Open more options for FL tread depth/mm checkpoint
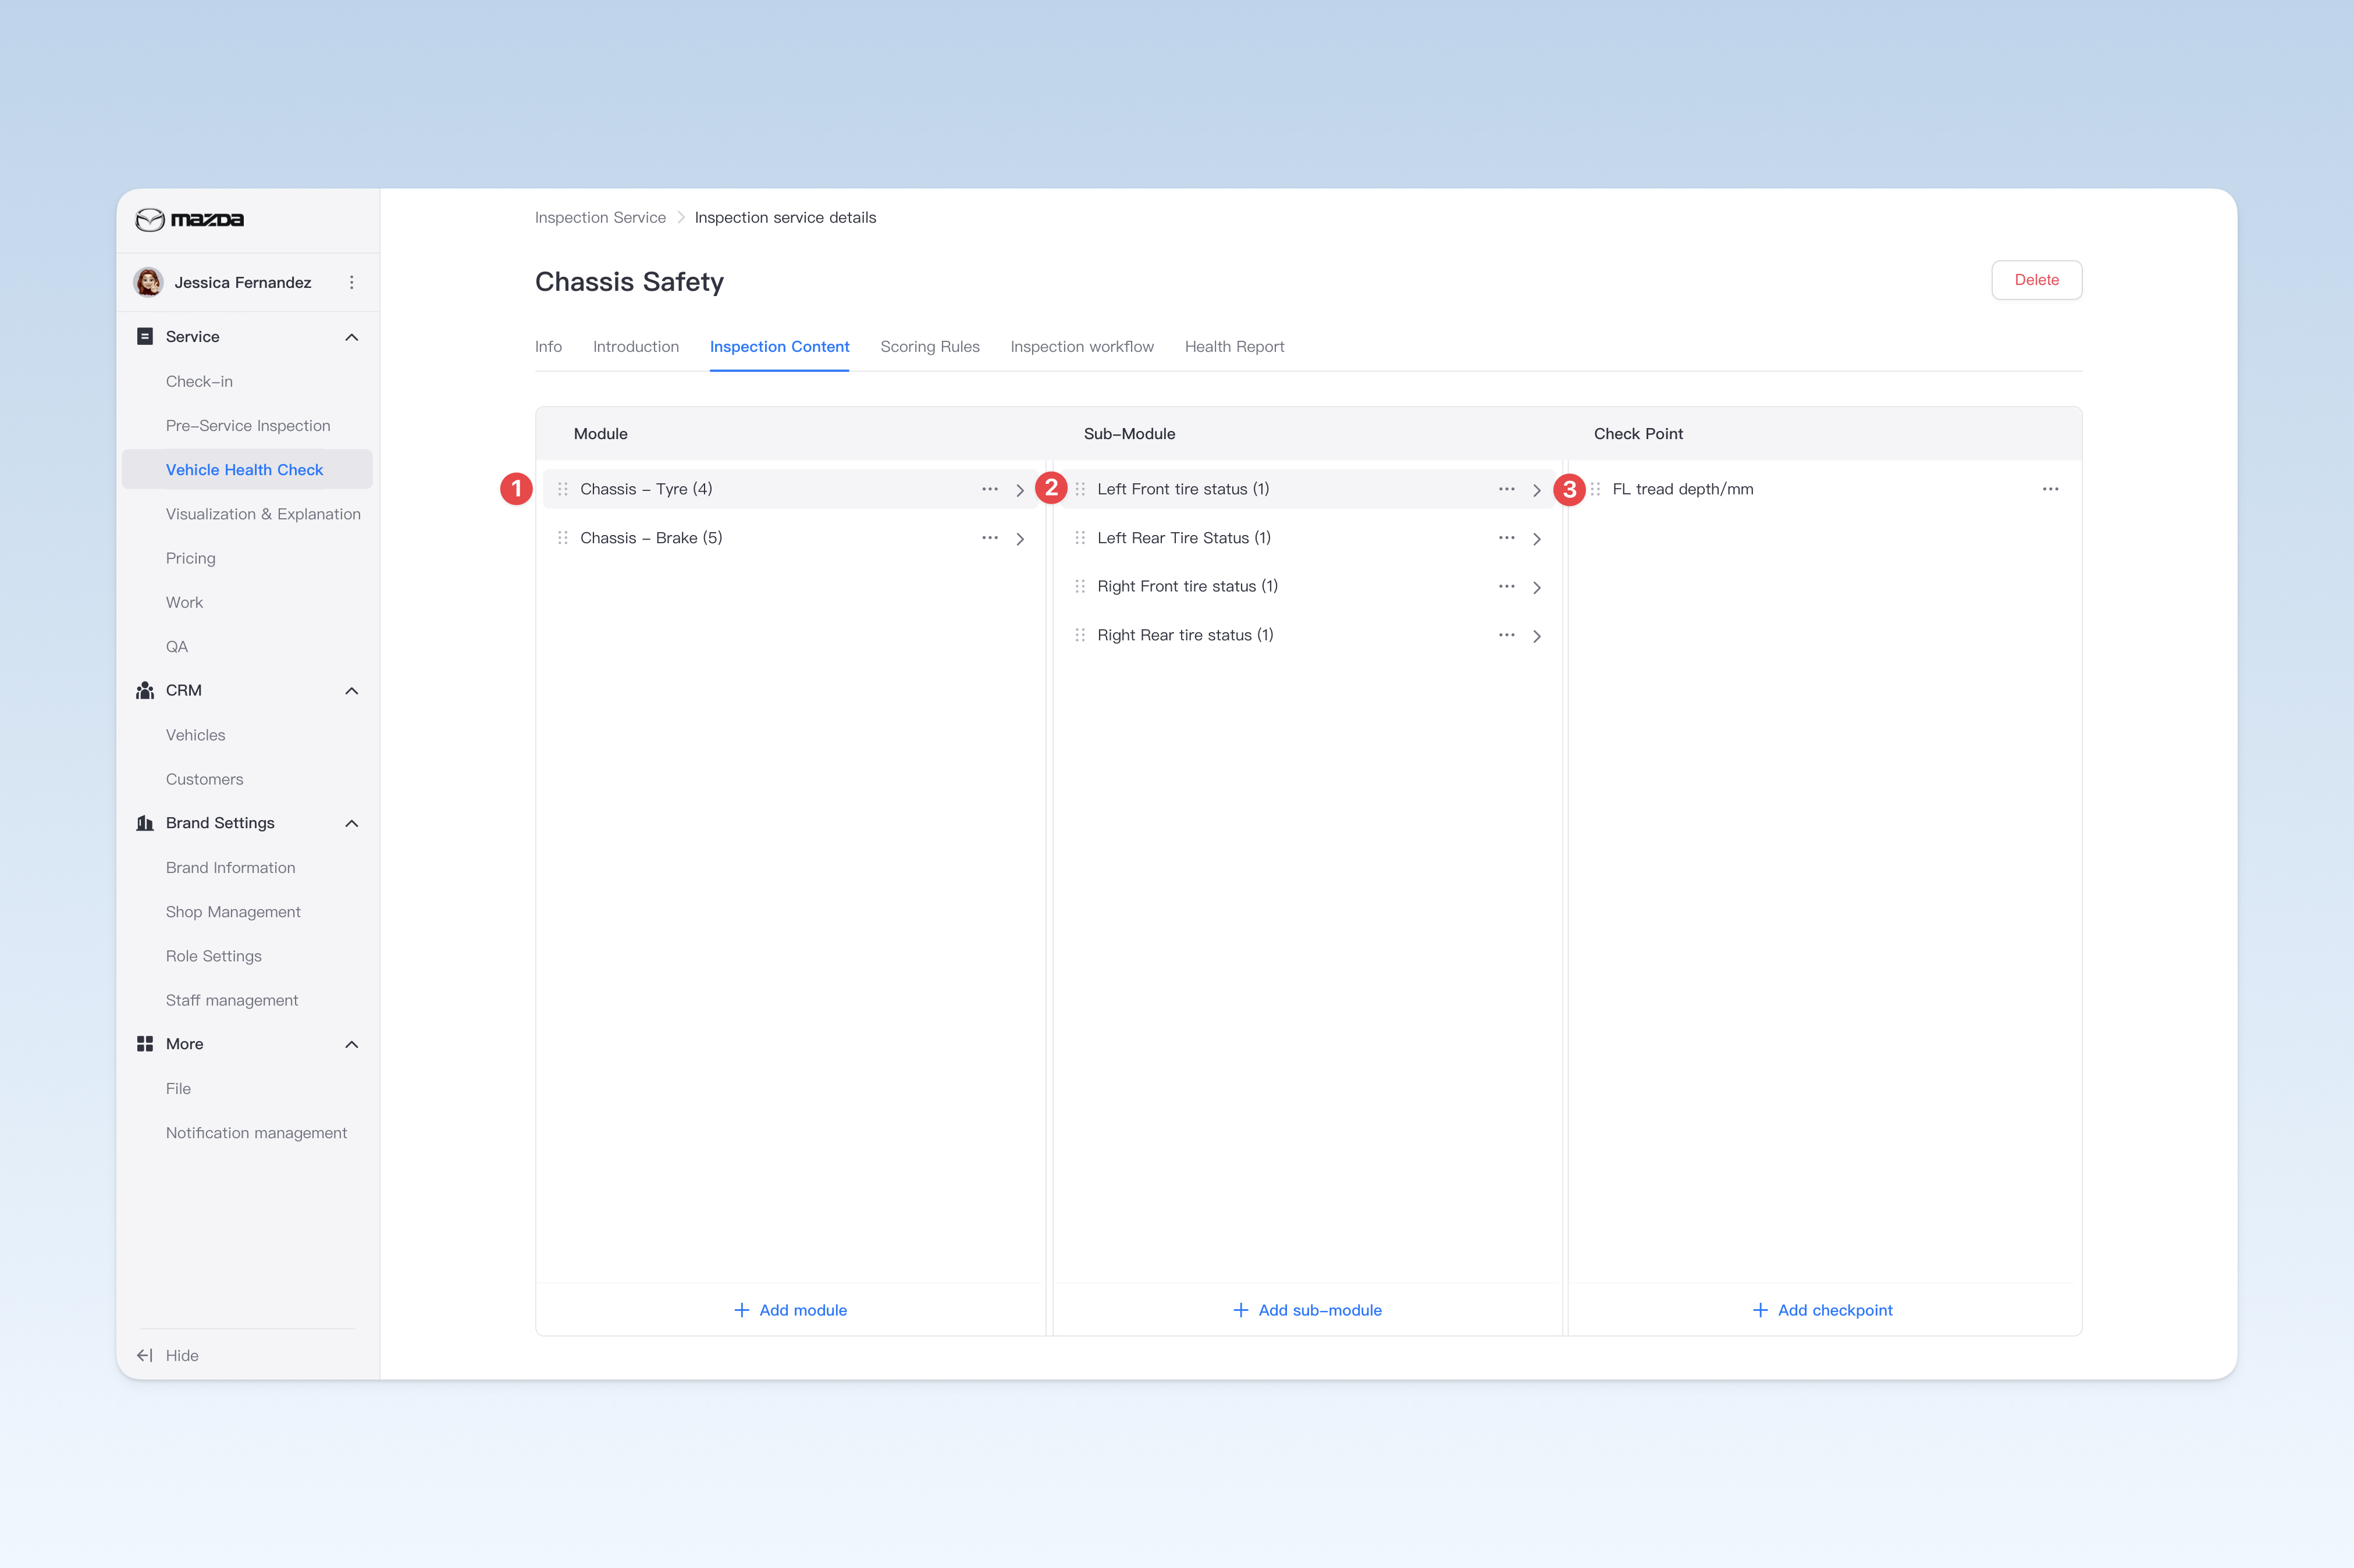The width and height of the screenshot is (2354, 1568). (2050, 489)
